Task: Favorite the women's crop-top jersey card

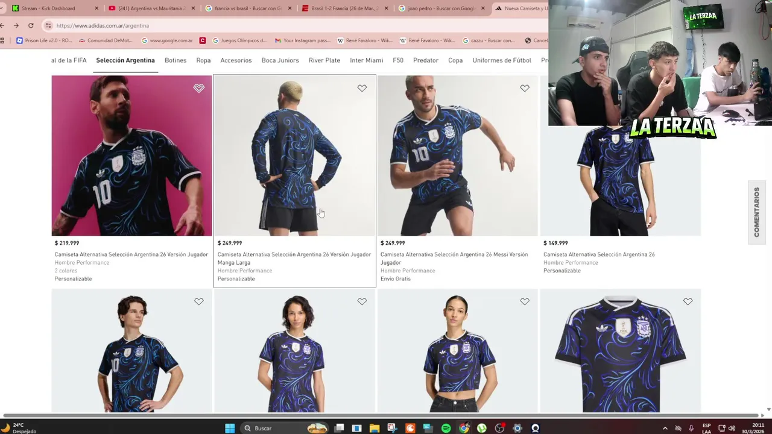Action: [525, 301]
